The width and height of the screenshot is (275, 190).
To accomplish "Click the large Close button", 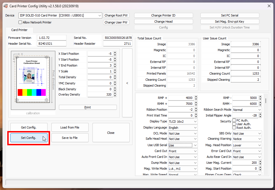I will pyautogui.click(x=111, y=133).
